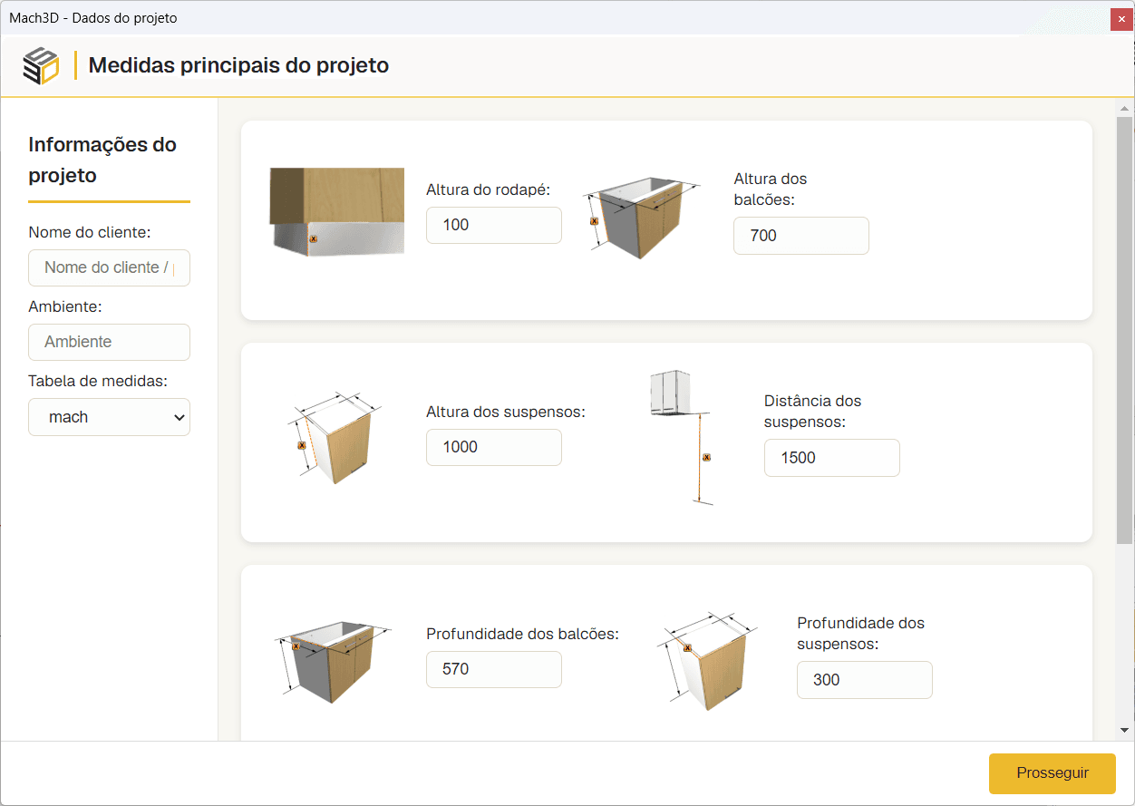Screen dimensions: 1135x806
Task: Click the Mach3D cube logo icon
Action: [x=41, y=65]
